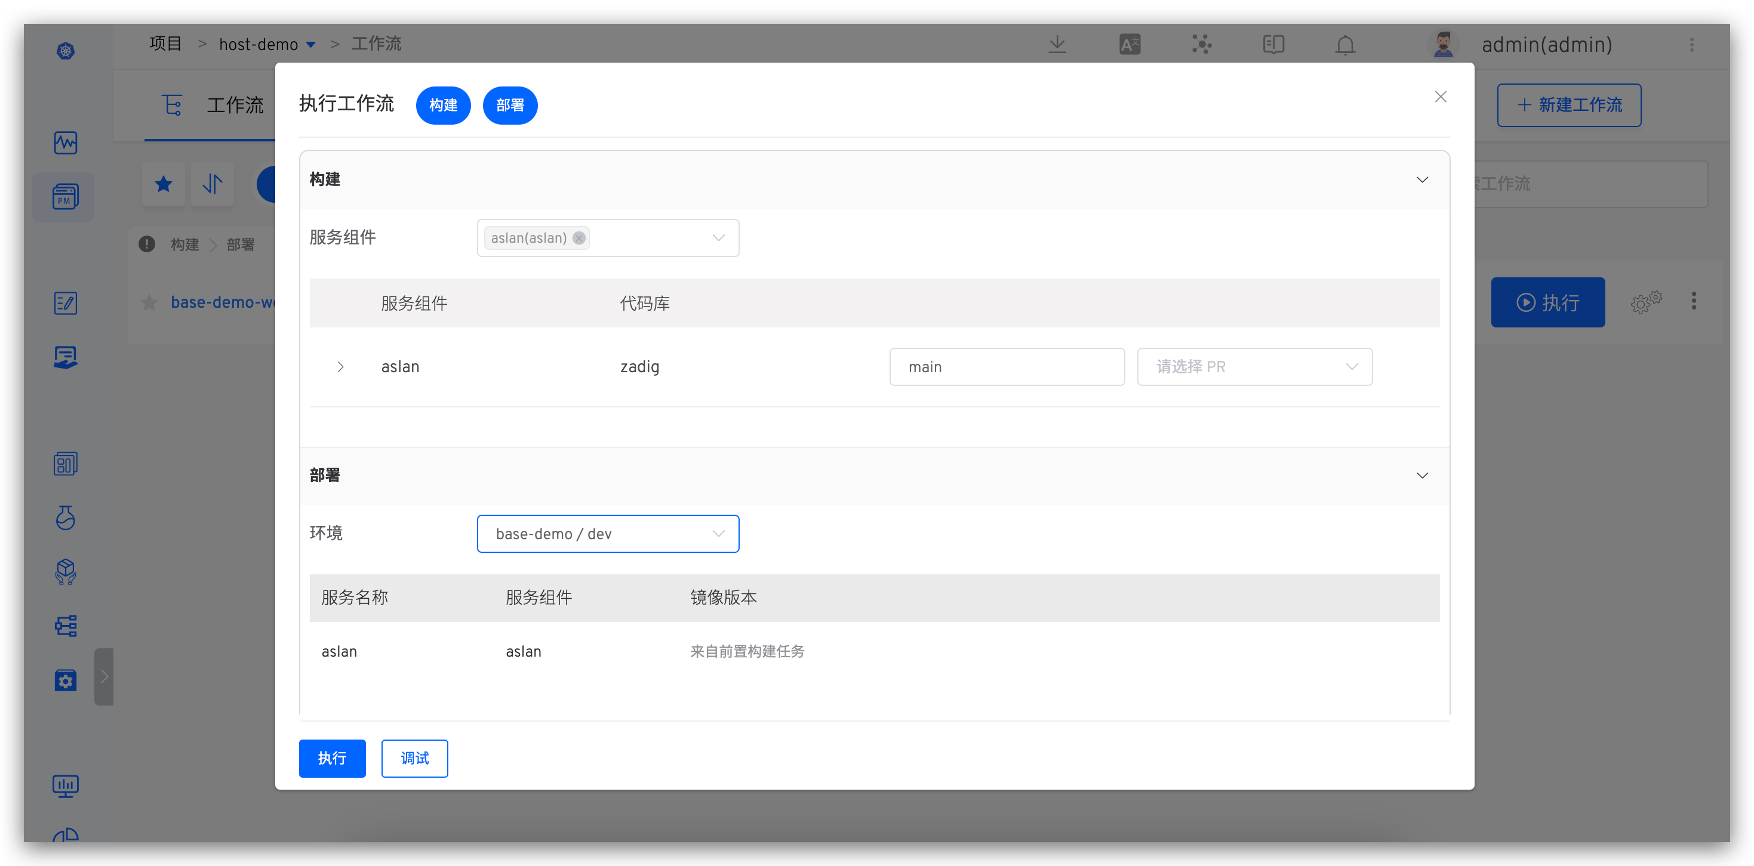Open the documentation book icon
This screenshot has height=866, width=1754.
click(x=1273, y=45)
